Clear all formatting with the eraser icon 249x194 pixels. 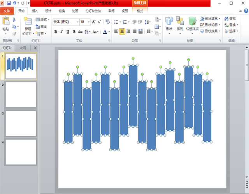pyautogui.click(x=107, y=22)
